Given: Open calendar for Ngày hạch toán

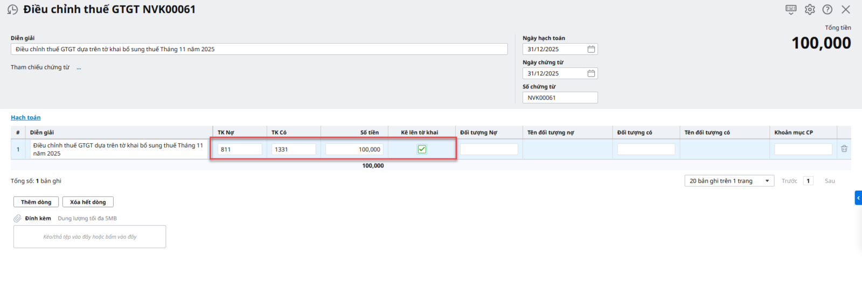Looking at the screenshot, I should 591,49.
